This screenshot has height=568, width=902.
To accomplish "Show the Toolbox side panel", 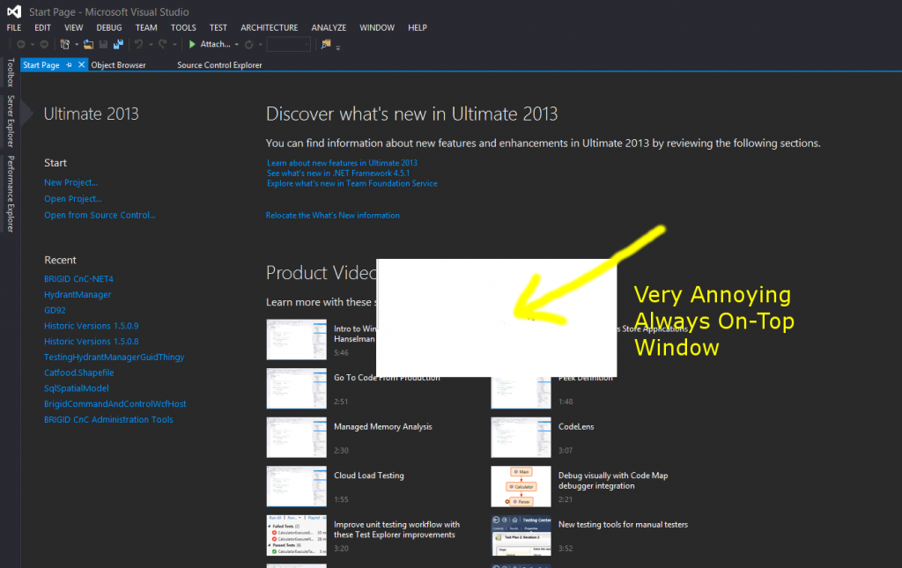I will [10, 72].
